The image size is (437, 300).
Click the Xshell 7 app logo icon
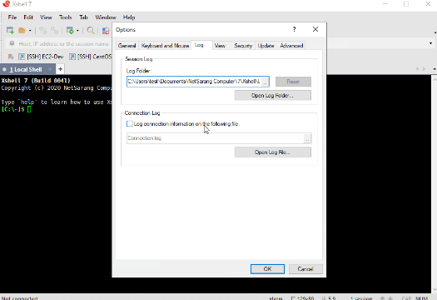(6, 4)
